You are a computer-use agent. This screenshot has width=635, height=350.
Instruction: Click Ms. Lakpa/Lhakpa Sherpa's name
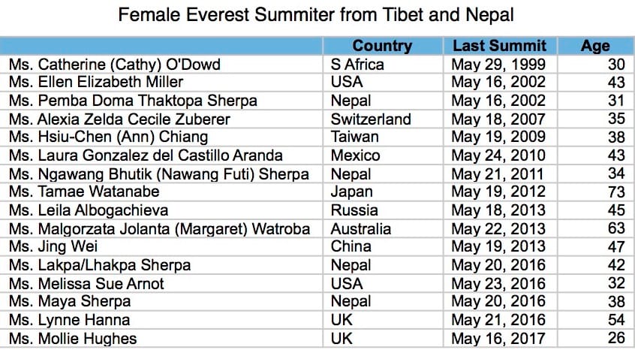coord(100,265)
